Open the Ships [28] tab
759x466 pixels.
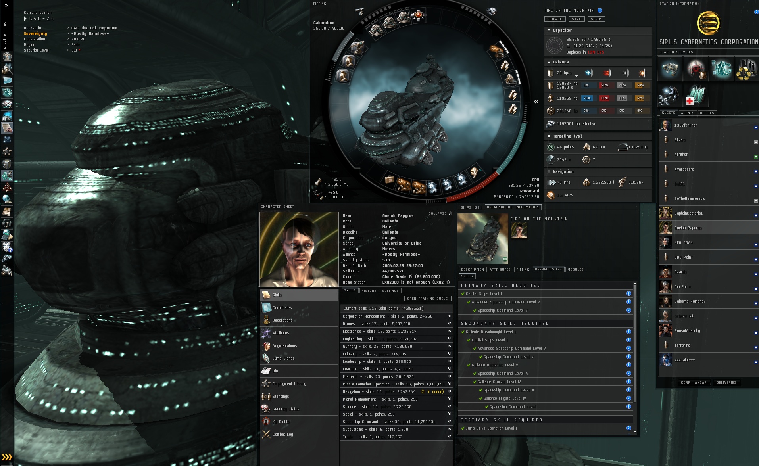pyautogui.click(x=471, y=207)
